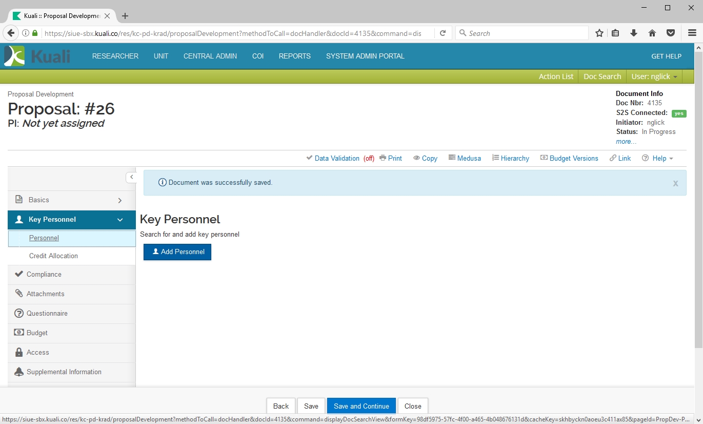
Task: Toggle Data Validation on
Action: click(x=336, y=158)
